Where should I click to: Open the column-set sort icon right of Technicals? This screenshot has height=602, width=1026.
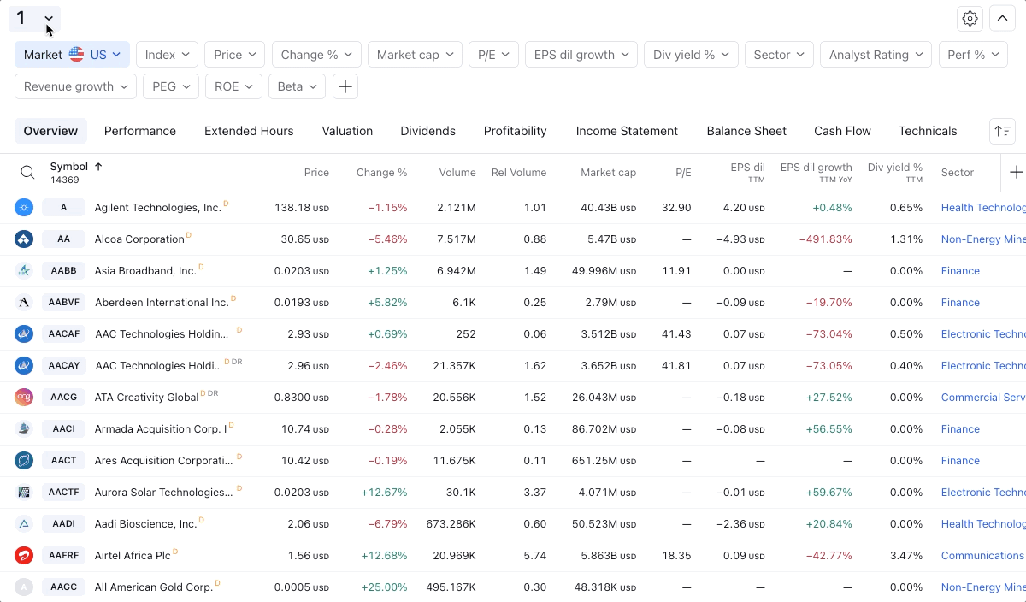(1002, 131)
